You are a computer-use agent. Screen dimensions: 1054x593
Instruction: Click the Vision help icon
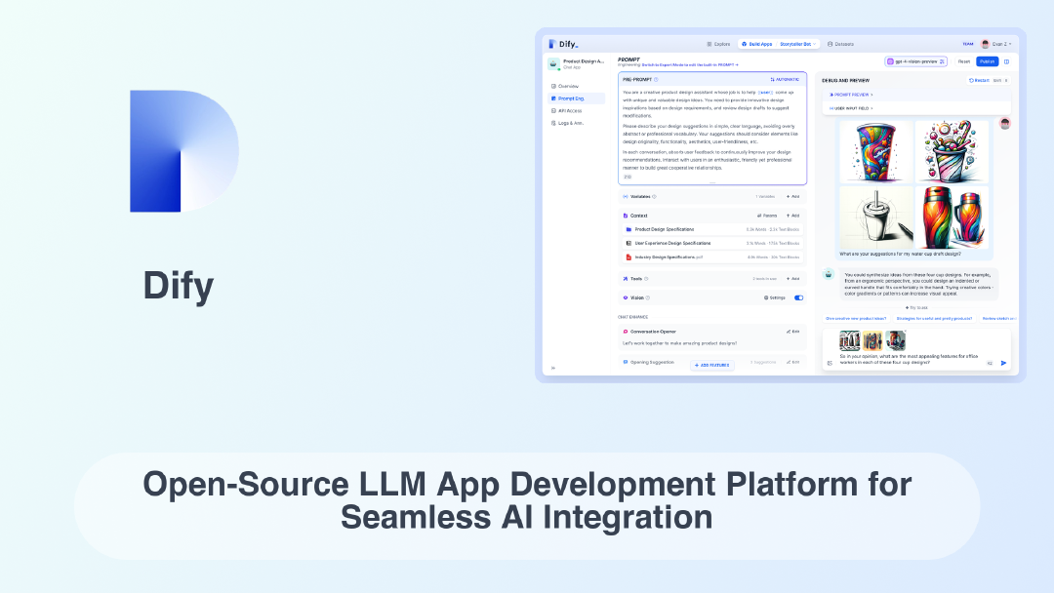[x=648, y=297]
